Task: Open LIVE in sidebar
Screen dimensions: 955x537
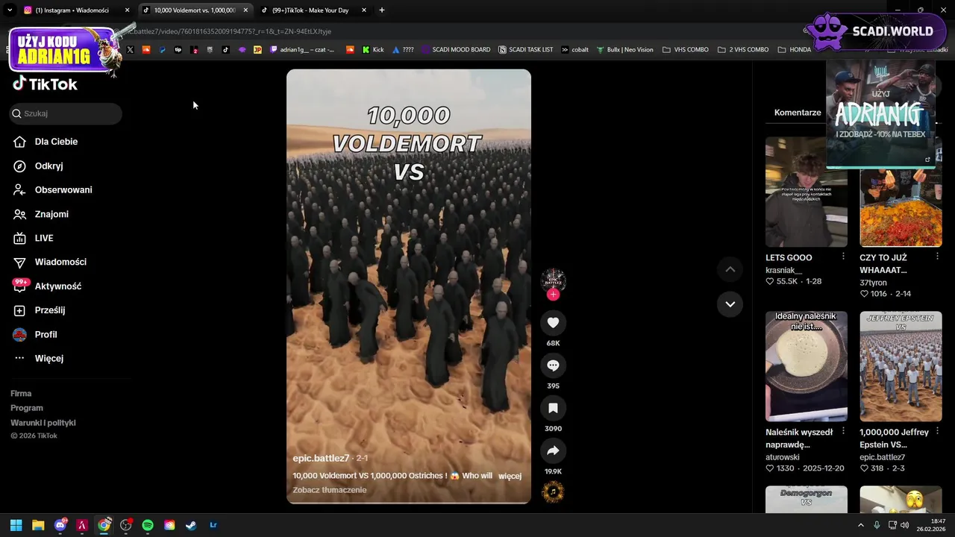Action: tap(44, 238)
